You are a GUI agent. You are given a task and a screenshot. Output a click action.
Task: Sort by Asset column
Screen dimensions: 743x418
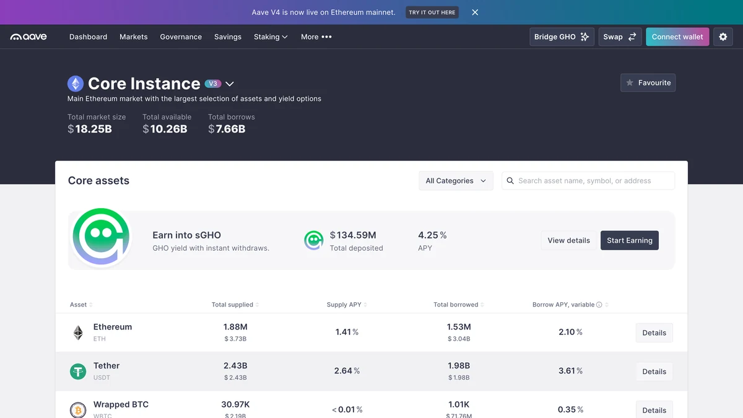(x=81, y=305)
